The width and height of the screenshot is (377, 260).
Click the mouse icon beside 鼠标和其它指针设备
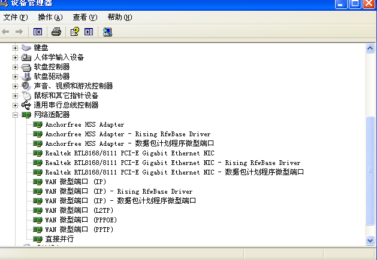tap(27, 96)
